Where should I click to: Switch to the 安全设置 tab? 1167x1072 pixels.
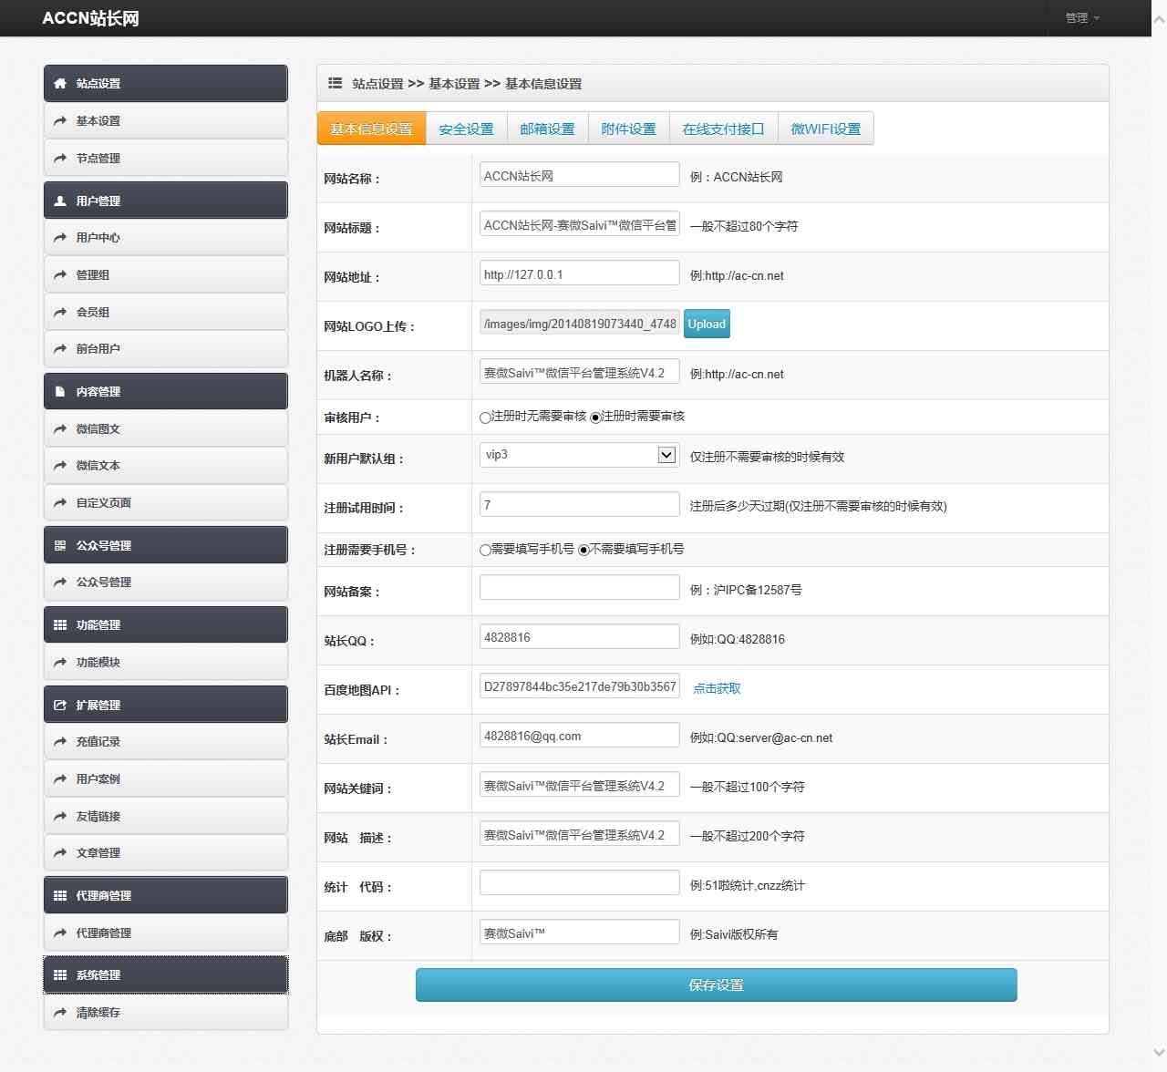(466, 129)
